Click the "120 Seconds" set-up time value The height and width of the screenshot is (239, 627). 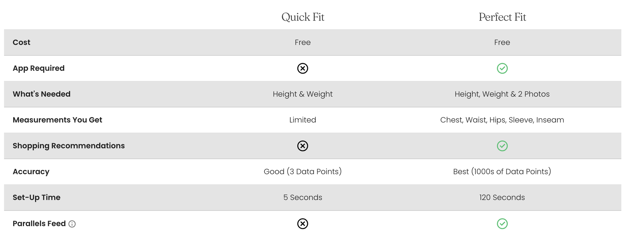pyautogui.click(x=502, y=197)
